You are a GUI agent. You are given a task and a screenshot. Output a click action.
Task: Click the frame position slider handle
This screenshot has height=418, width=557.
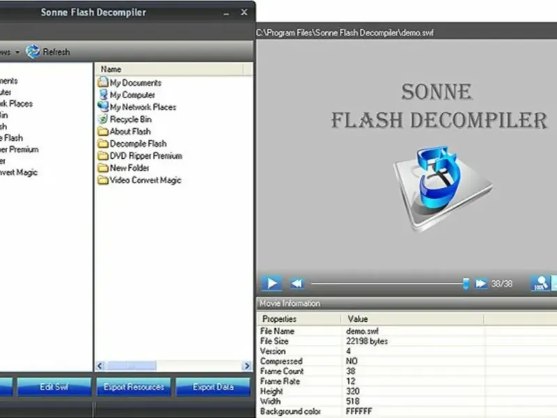click(x=466, y=284)
